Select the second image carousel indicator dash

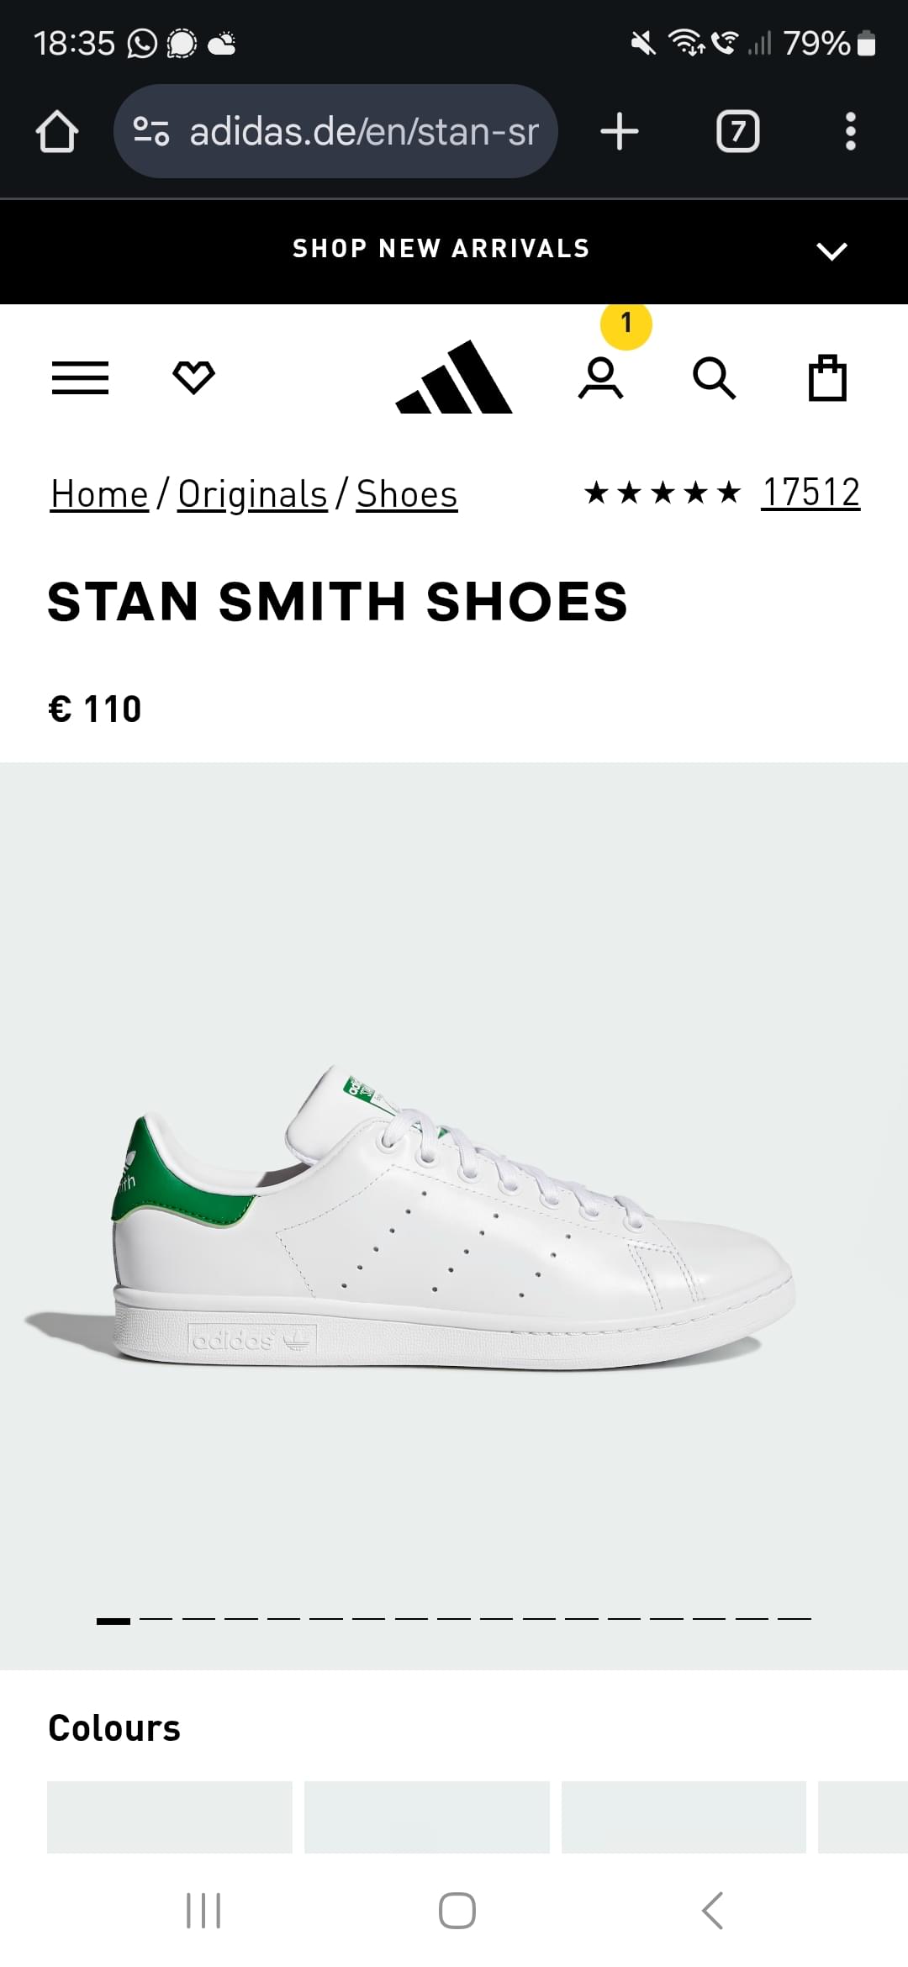(x=156, y=1619)
